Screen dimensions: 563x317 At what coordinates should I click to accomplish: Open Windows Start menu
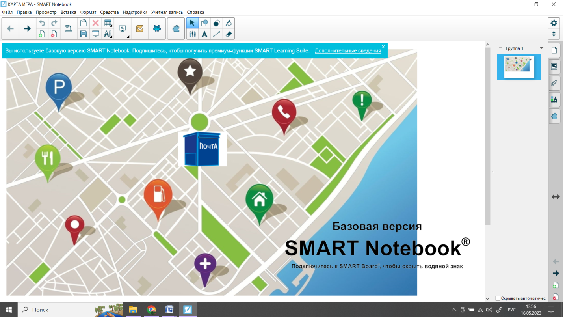[x=9, y=310]
